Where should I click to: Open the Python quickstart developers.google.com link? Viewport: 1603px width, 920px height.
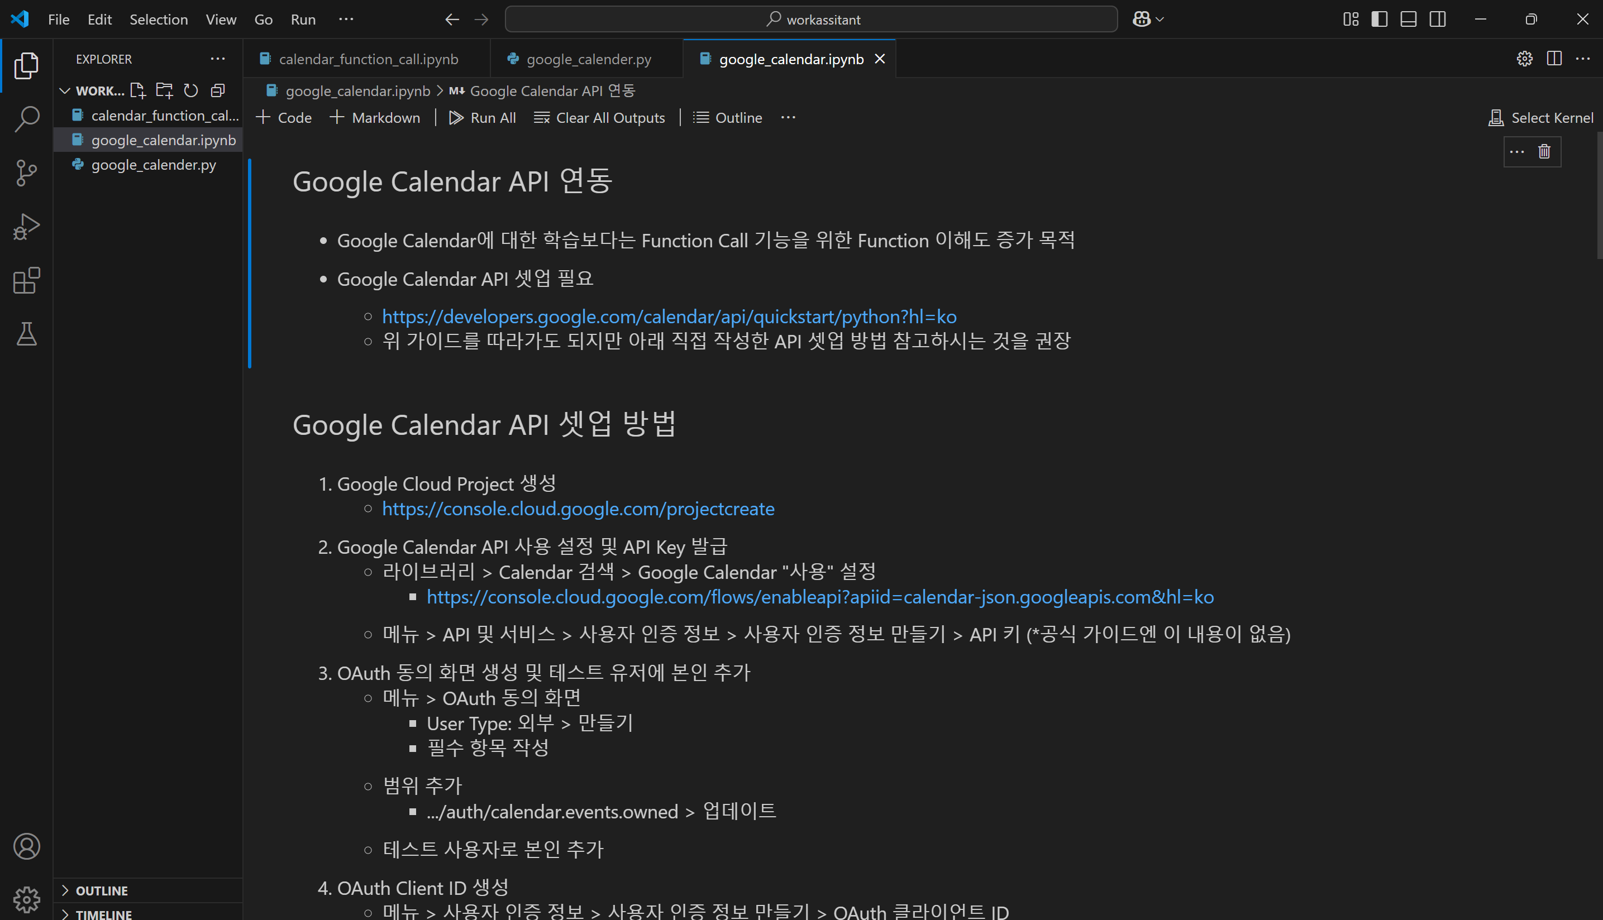[x=669, y=316]
